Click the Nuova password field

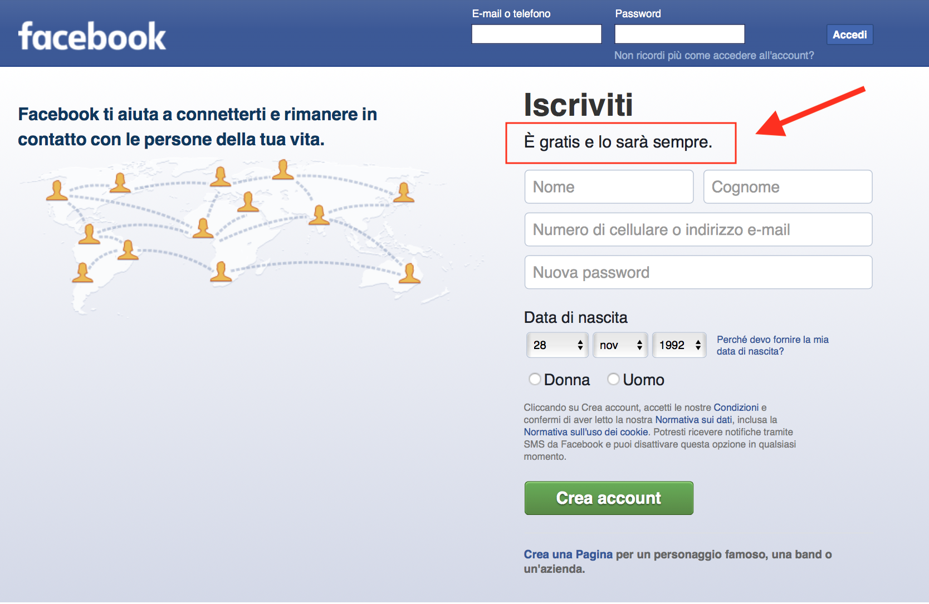(698, 272)
